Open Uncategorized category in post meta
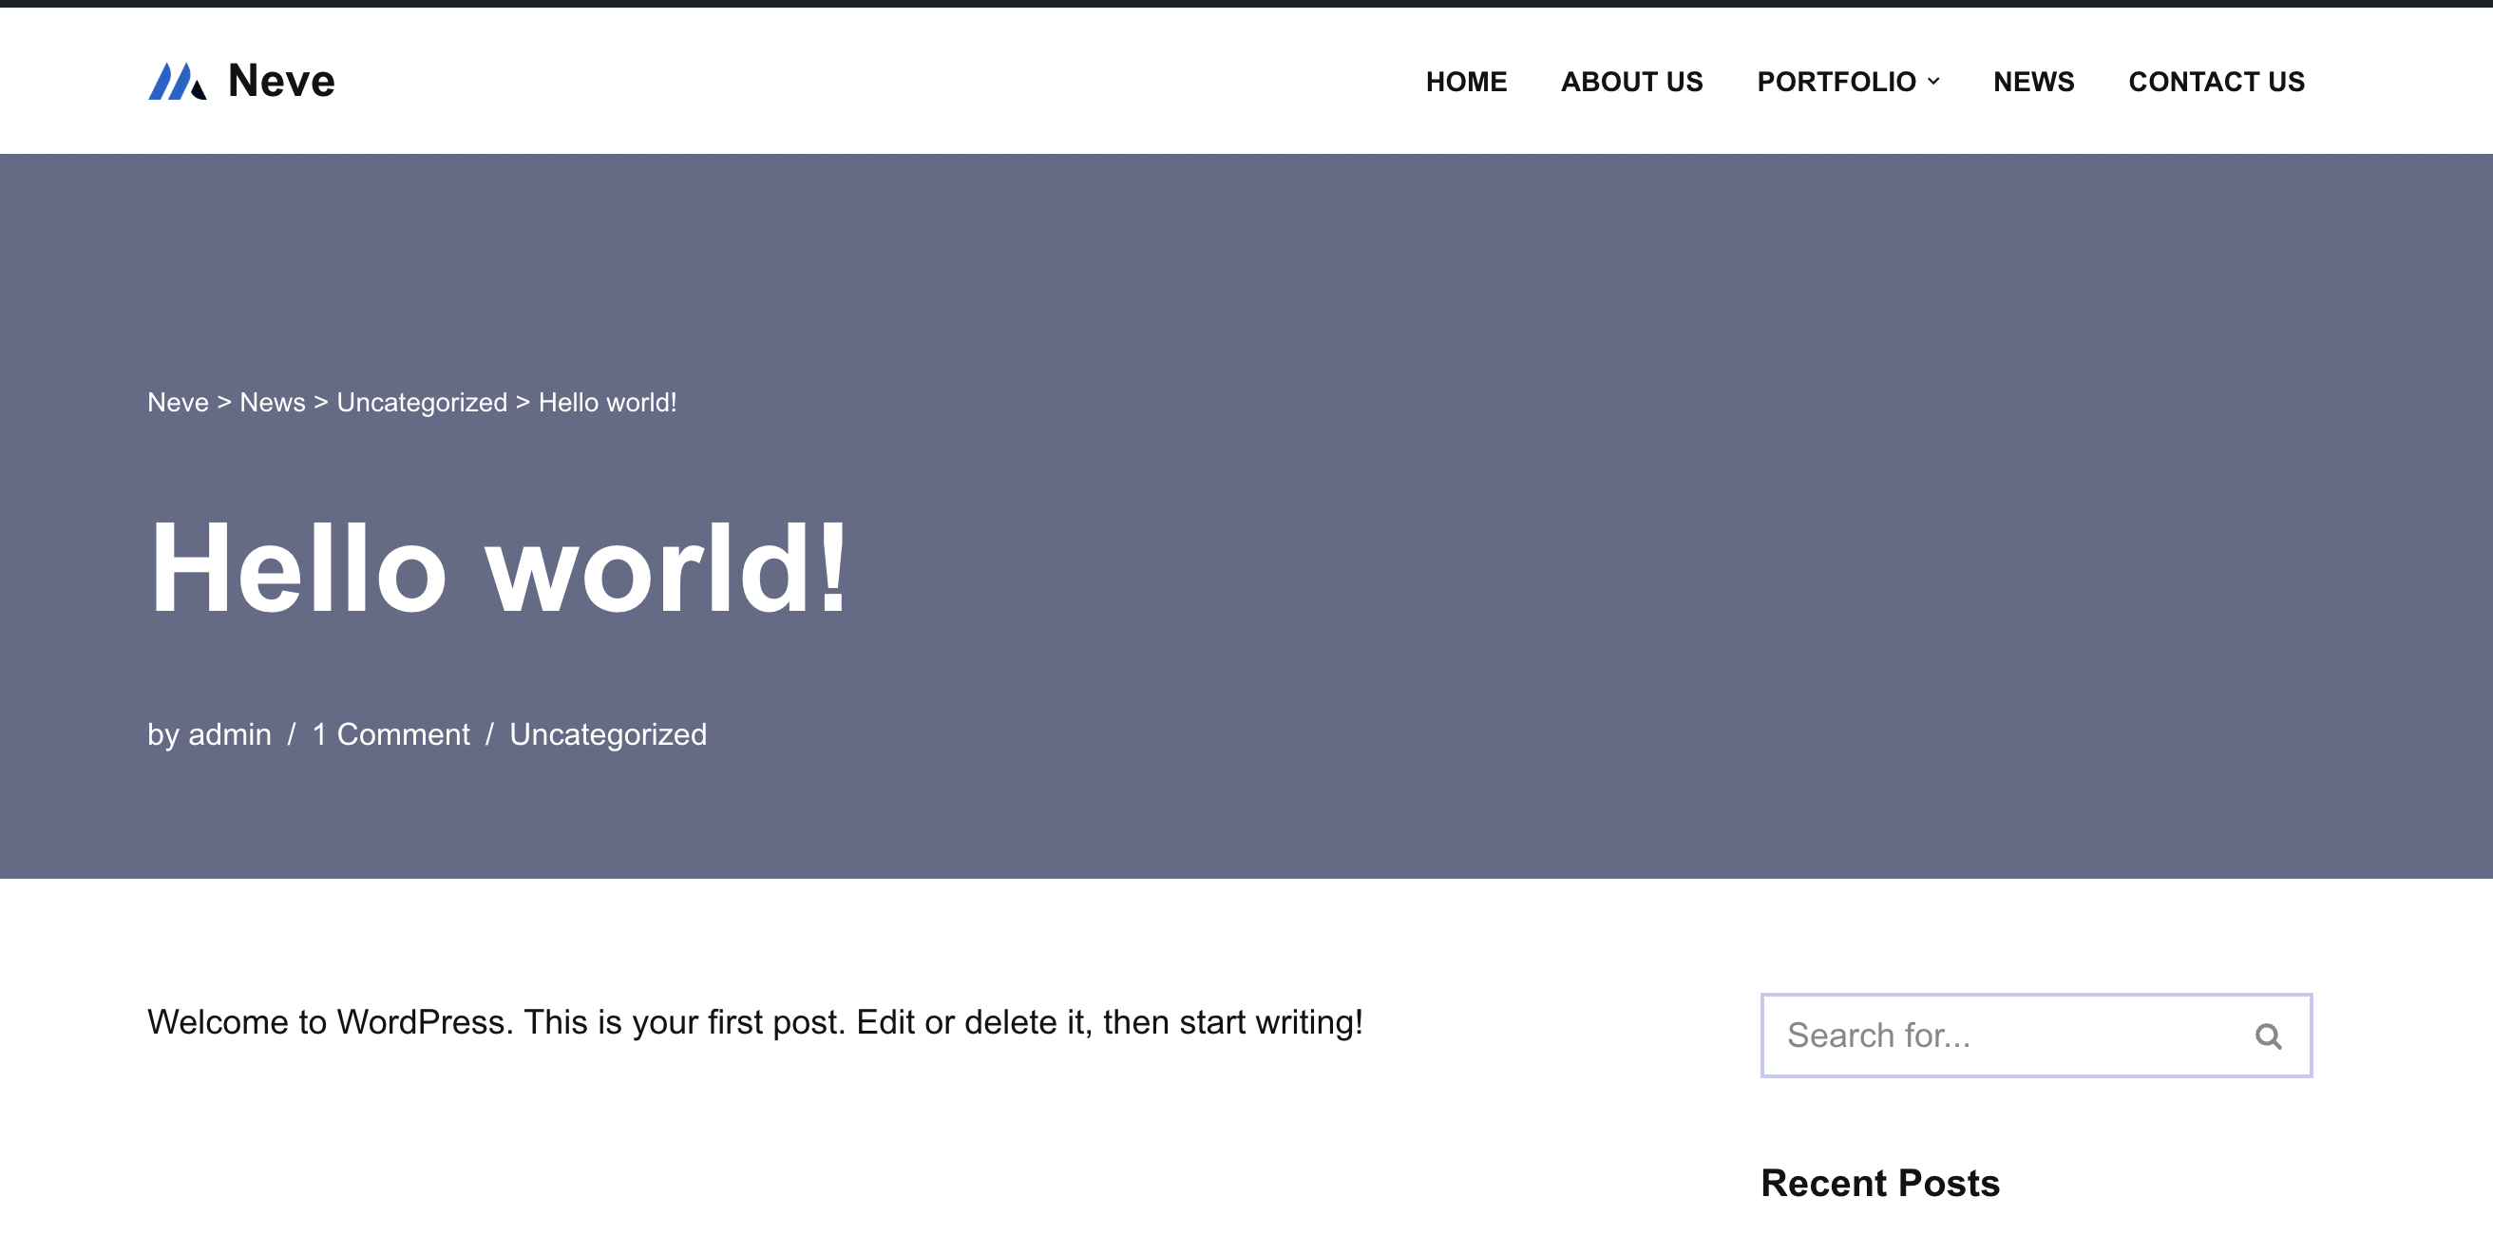 pyautogui.click(x=608, y=734)
